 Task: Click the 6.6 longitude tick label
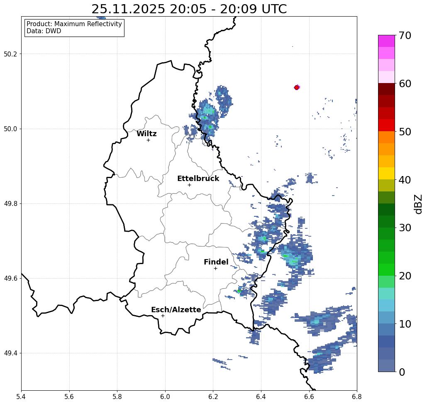(x=309, y=397)
